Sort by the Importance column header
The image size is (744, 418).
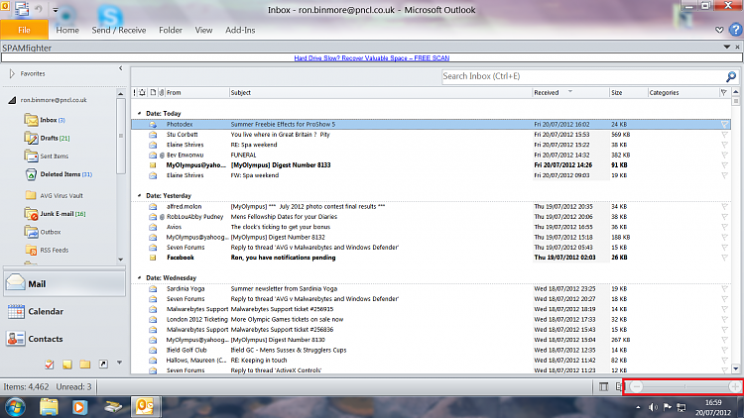(x=134, y=92)
